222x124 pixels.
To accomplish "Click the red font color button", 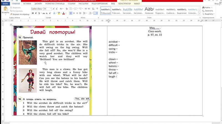I will pos(64,13).
